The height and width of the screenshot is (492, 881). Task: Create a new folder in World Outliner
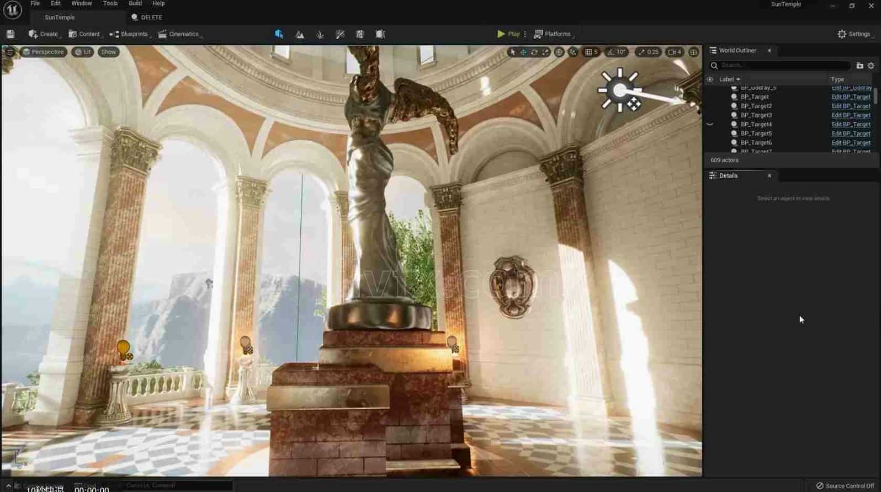pyautogui.click(x=859, y=66)
